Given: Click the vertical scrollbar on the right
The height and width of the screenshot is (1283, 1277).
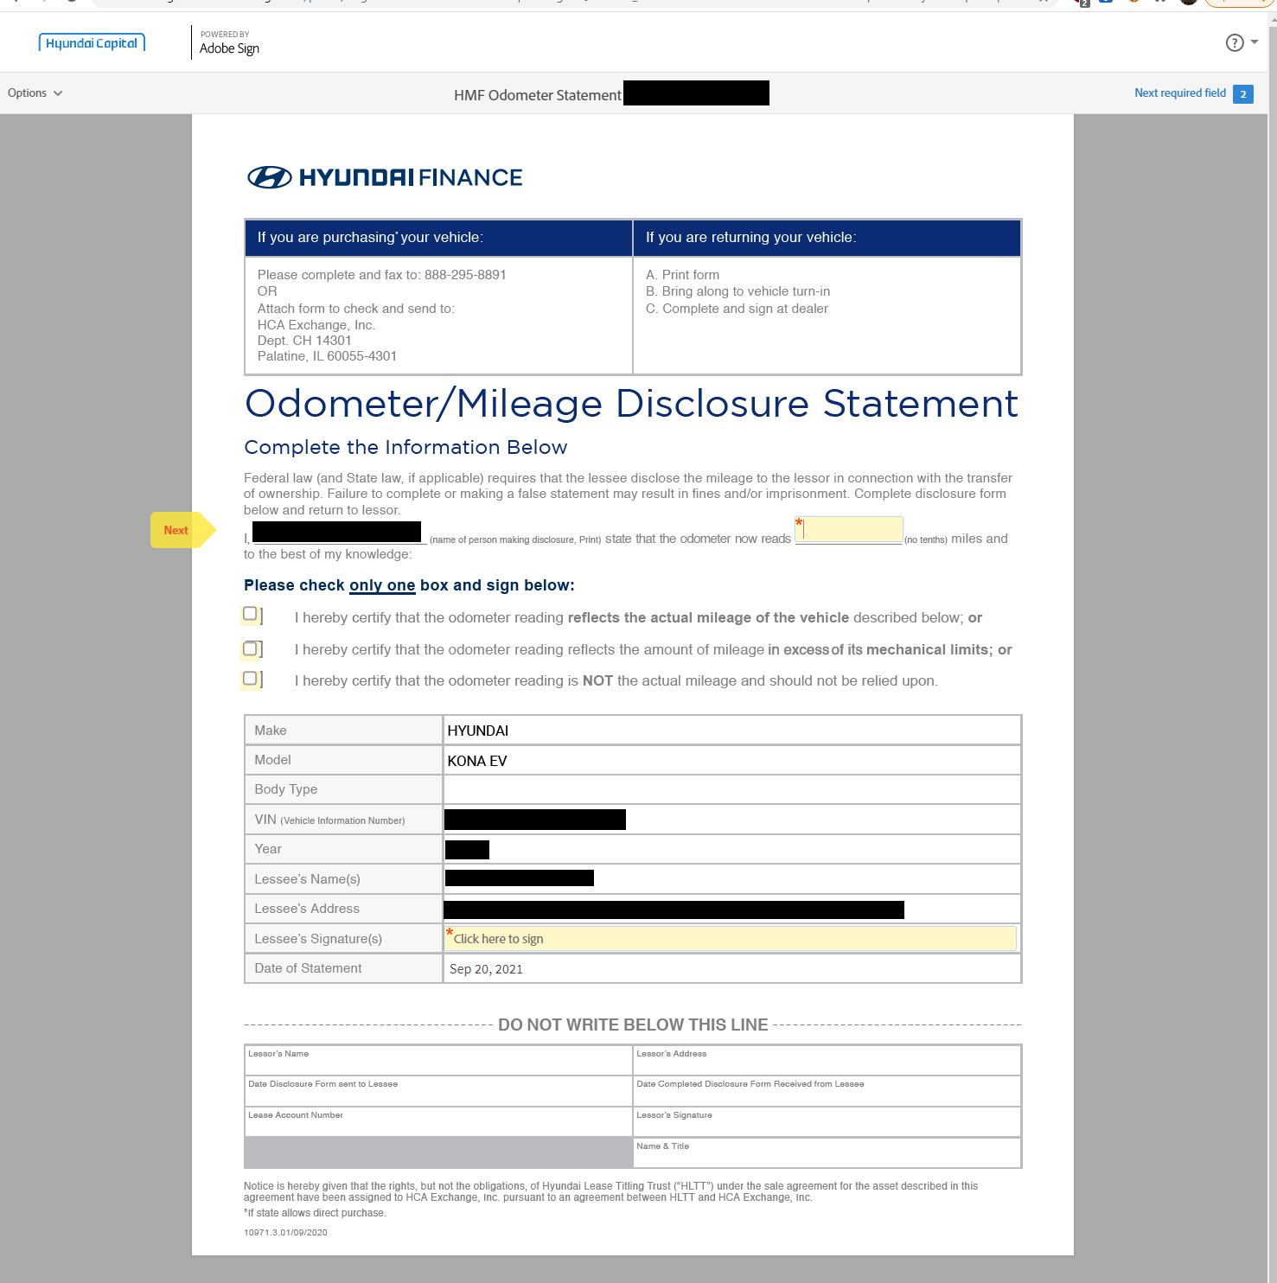Looking at the screenshot, I should click(x=1272, y=605).
